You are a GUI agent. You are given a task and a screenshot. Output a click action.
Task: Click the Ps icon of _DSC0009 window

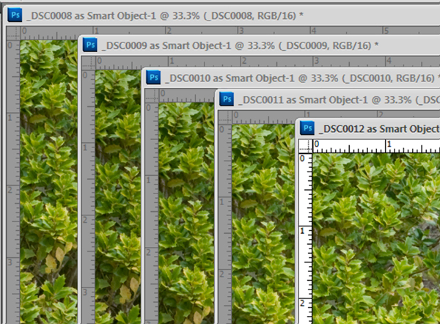tap(90, 45)
